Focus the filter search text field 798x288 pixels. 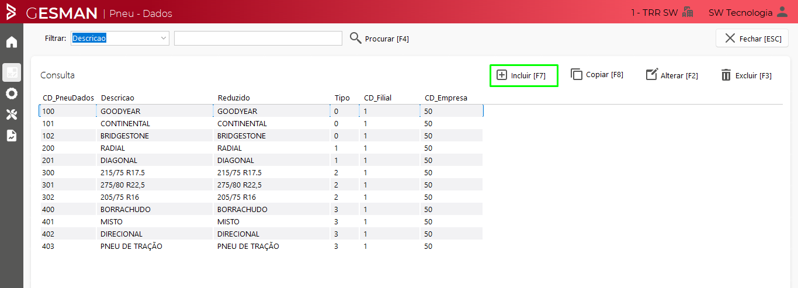pos(258,39)
